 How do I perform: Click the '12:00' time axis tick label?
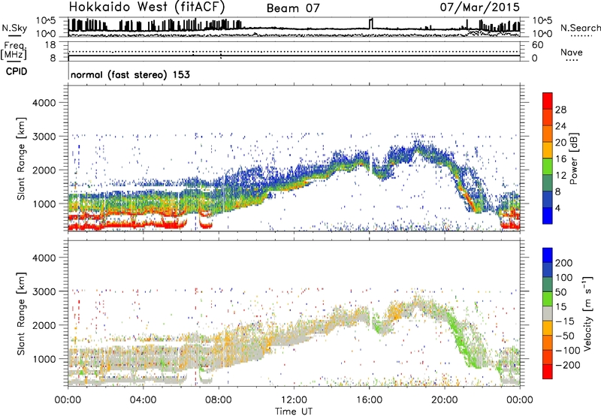[x=294, y=400]
